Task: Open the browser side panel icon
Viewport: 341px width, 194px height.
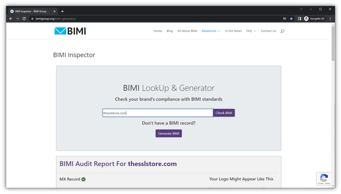Action: point(299,19)
